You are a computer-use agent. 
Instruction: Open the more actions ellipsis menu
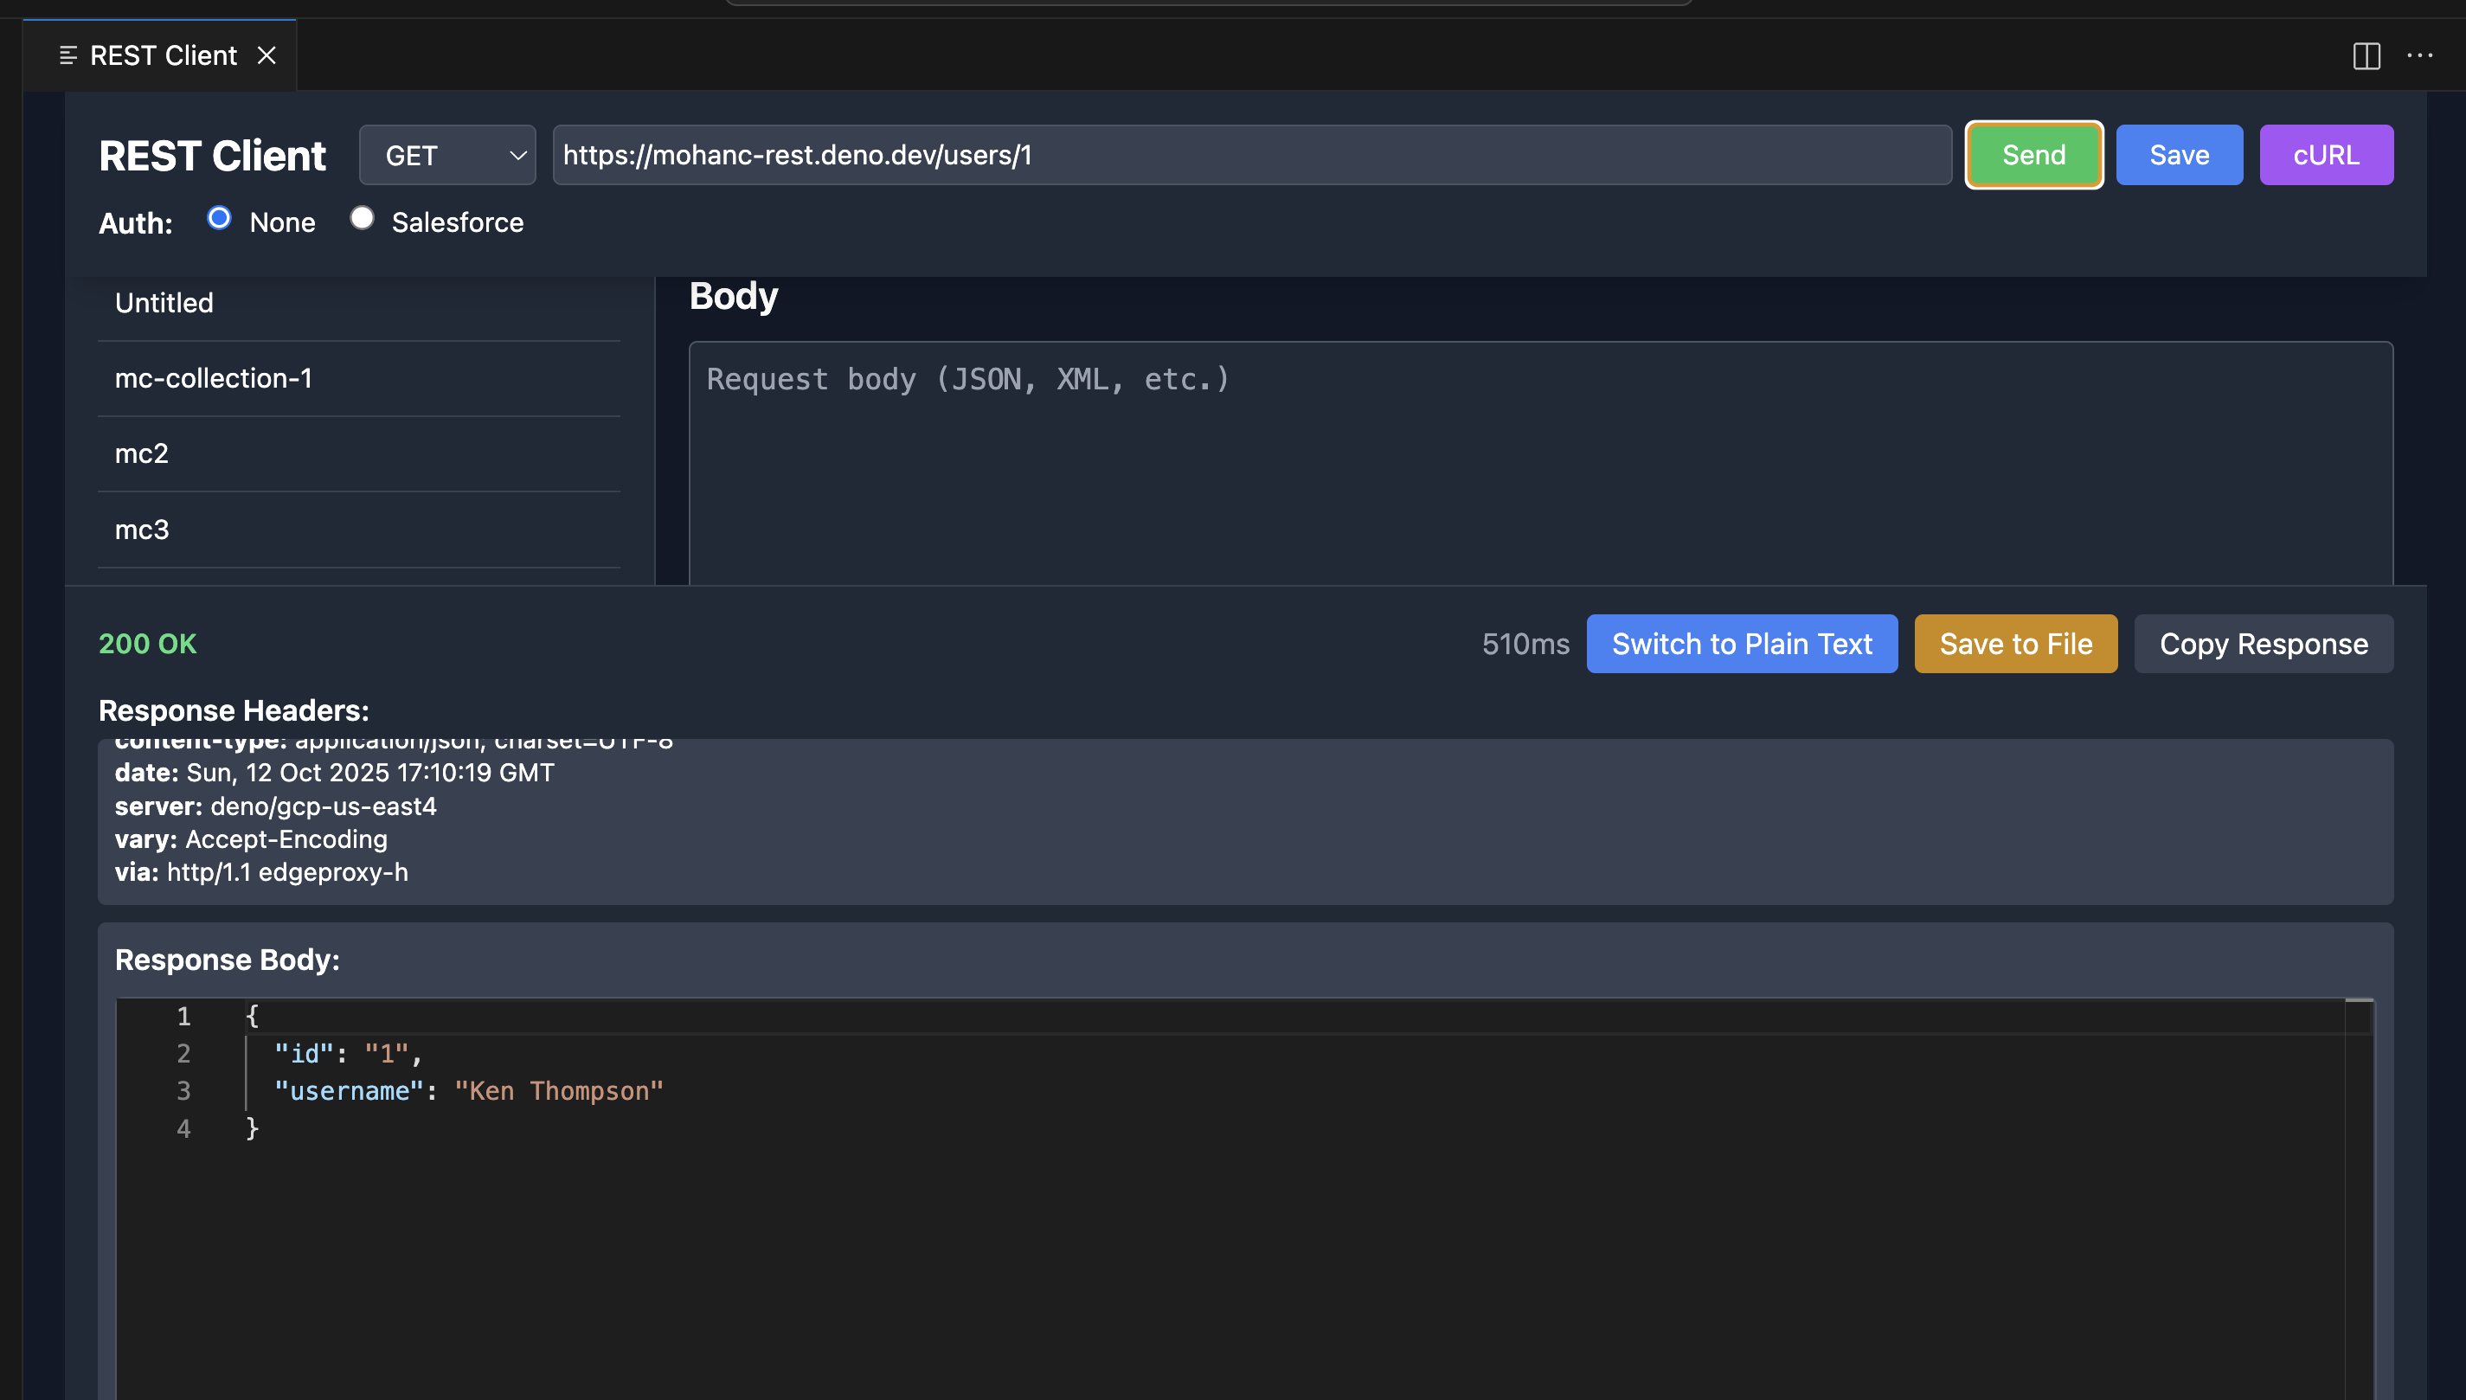click(x=2419, y=55)
